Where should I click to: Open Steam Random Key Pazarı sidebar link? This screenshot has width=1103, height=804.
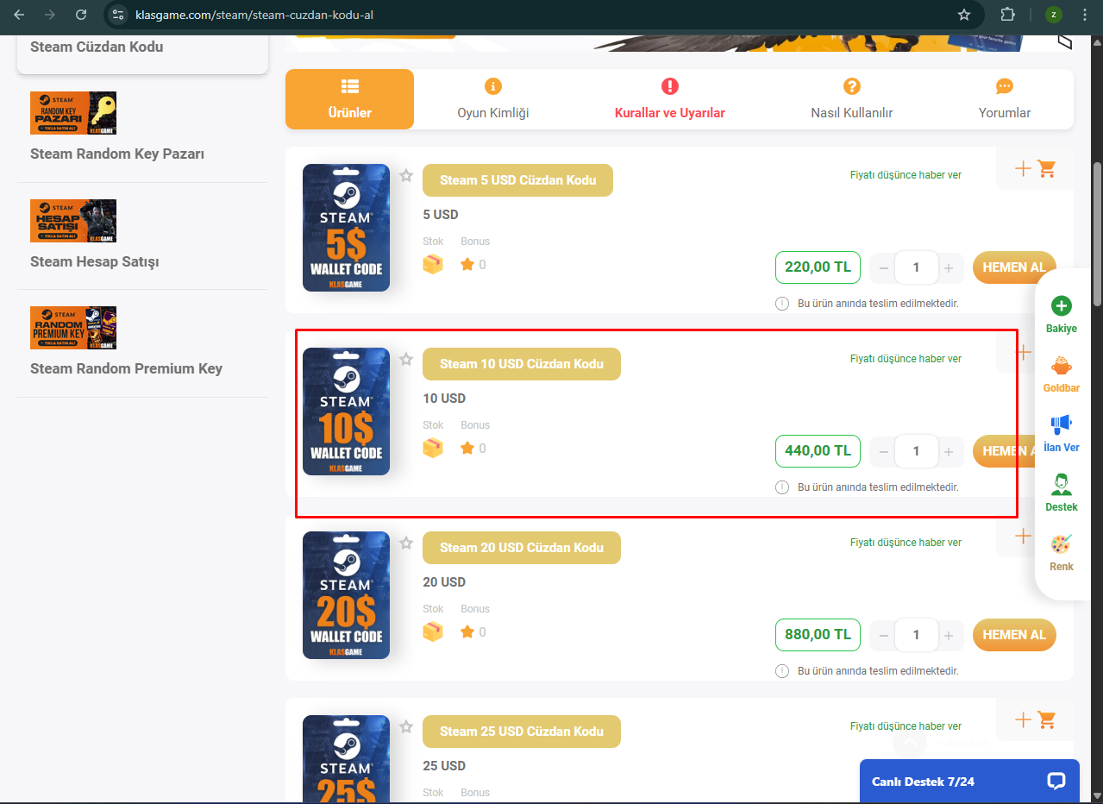coord(117,154)
